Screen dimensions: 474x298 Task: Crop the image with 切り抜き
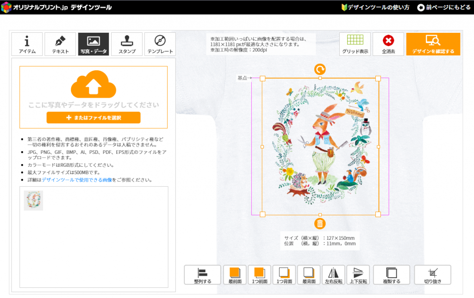point(433,275)
